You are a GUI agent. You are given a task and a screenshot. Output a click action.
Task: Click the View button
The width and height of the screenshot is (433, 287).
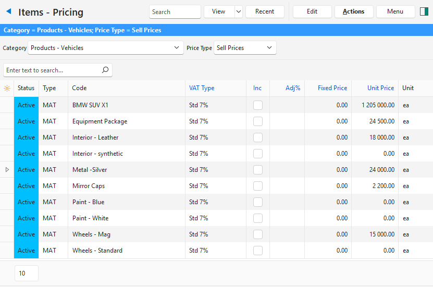point(218,11)
